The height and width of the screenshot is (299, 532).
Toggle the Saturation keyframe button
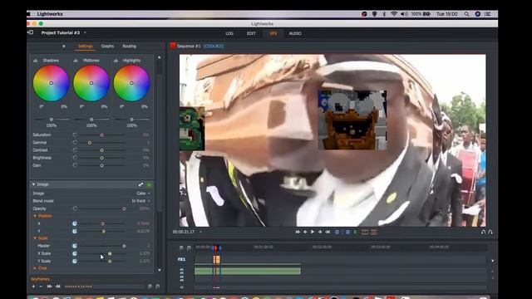pos(75,135)
